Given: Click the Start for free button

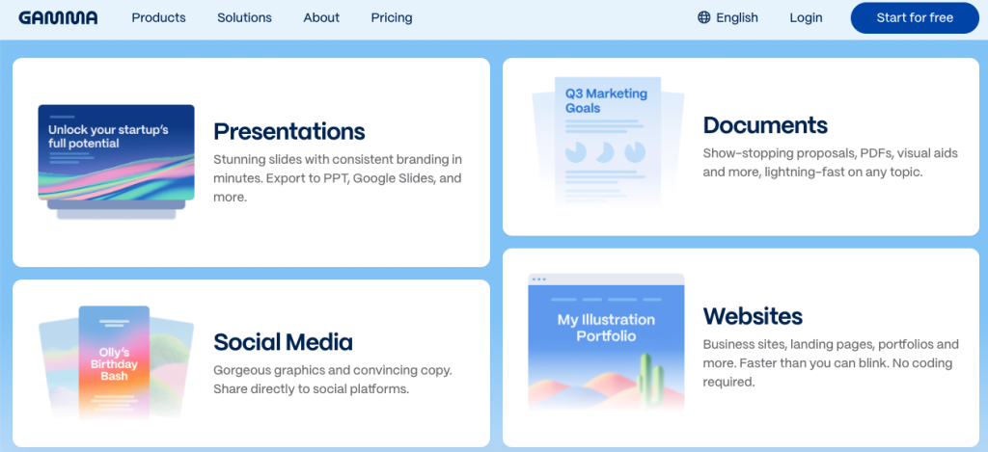Looking at the screenshot, I should (915, 17).
